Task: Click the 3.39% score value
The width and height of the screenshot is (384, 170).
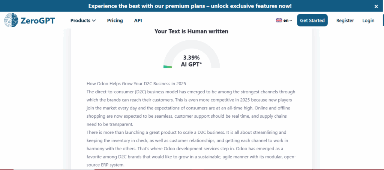Action: pyautogui.click(x=191, y=58)
